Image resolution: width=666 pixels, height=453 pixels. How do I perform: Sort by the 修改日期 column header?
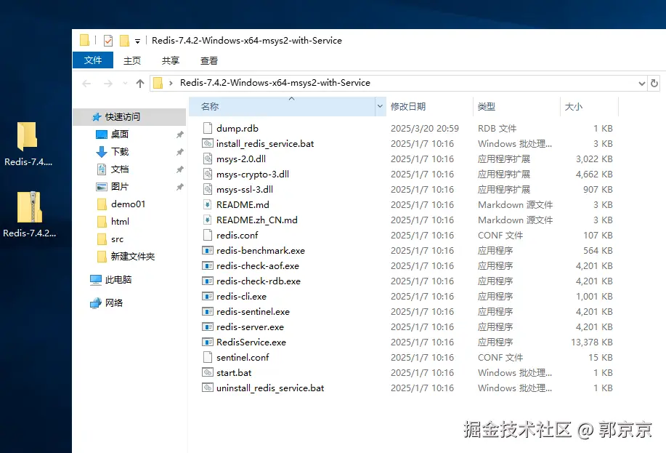coord(429,106)
